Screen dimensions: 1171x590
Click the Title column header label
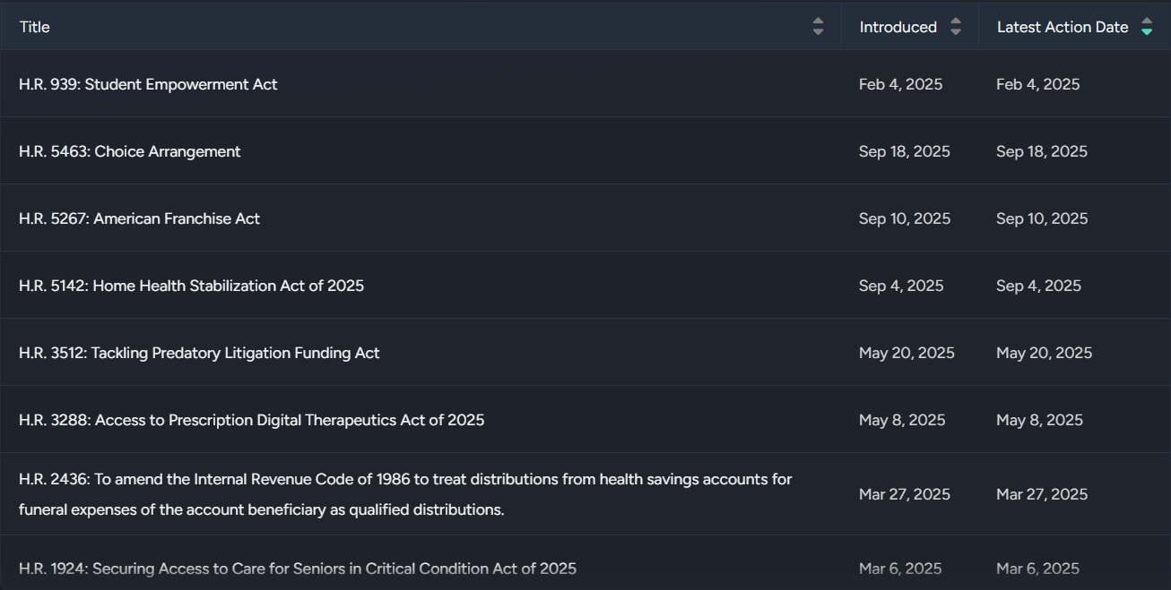(x=35, y=27)
